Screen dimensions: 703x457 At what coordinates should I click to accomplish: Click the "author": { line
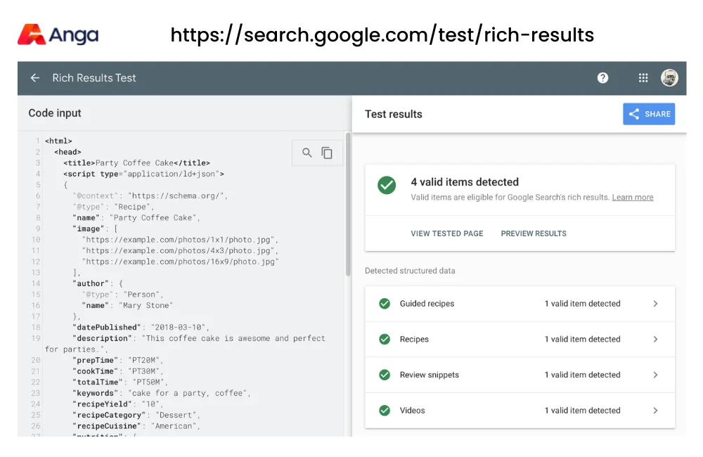(97, 283)
